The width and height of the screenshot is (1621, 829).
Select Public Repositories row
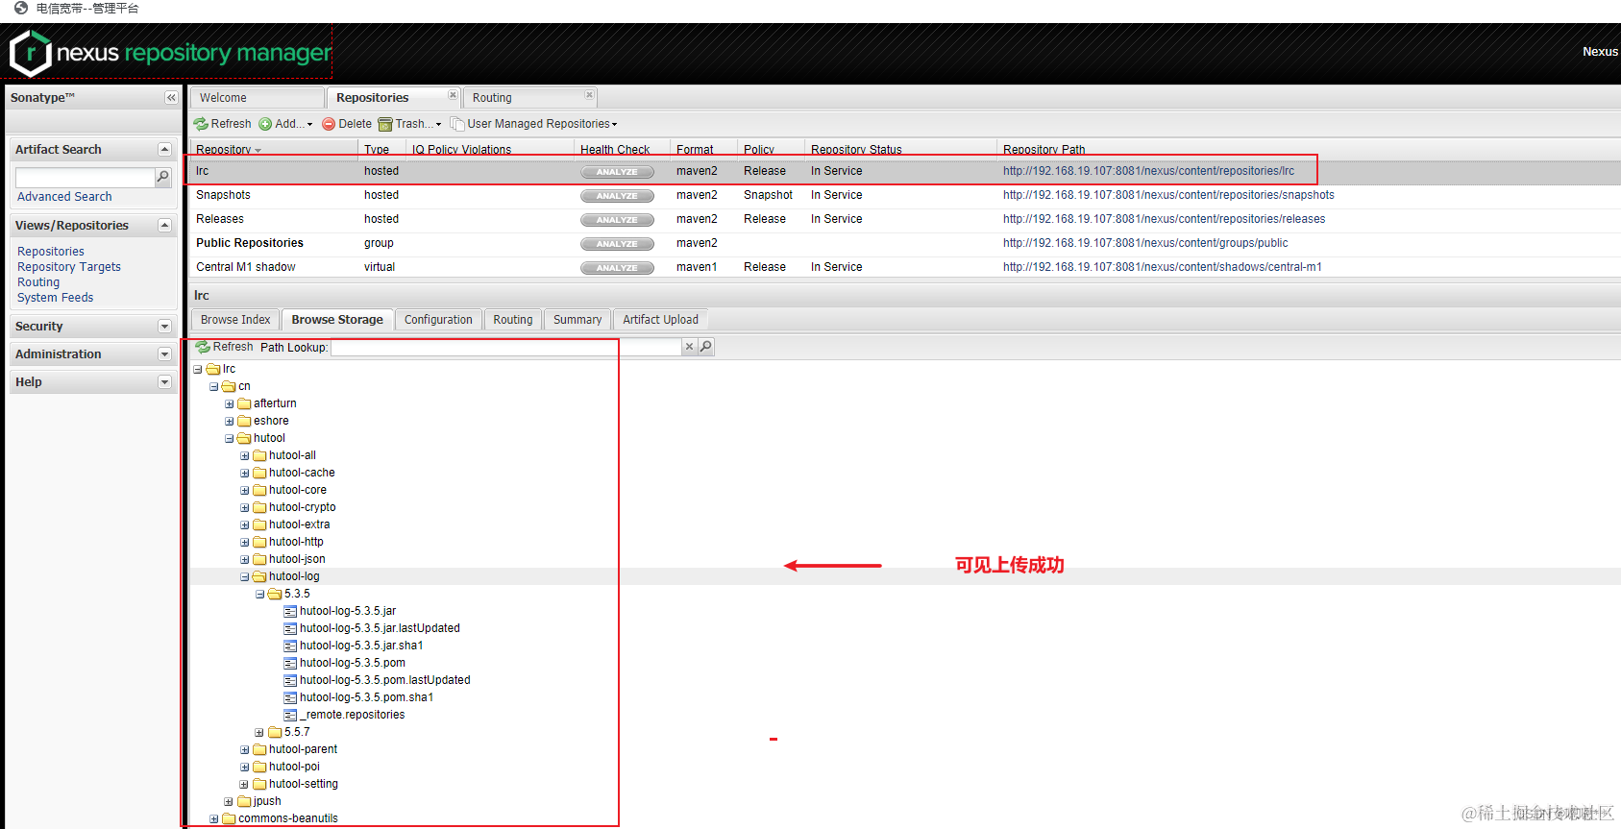905,243
